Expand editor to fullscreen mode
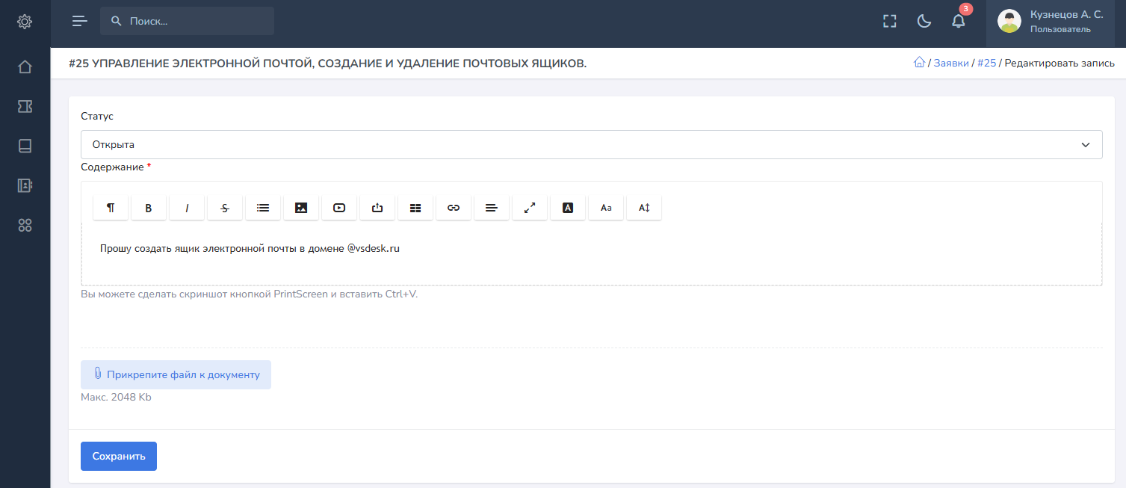 point(530,209)
